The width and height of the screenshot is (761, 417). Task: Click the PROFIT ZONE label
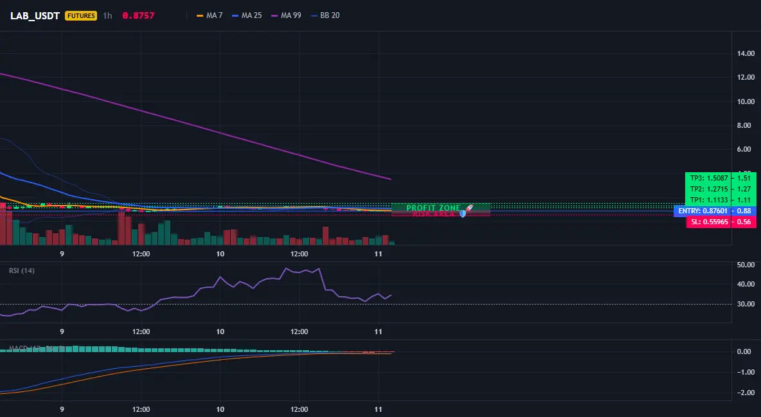pyautogui.click(x=433, y=208)
